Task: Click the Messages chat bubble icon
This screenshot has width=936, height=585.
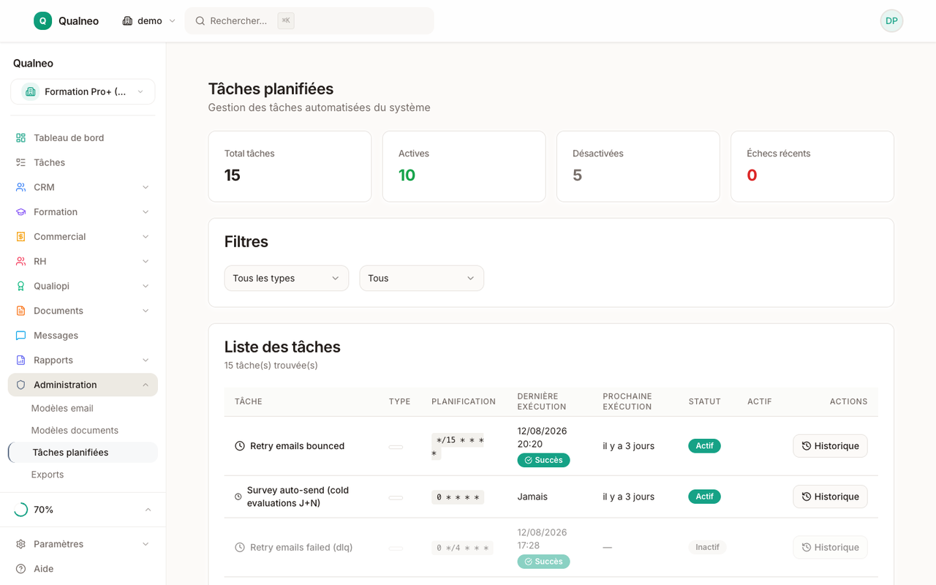Action: [x=20, y=336]
